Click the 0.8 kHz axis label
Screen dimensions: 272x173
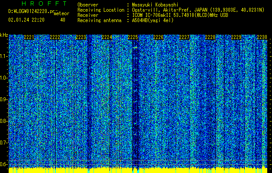click(4, 121)
